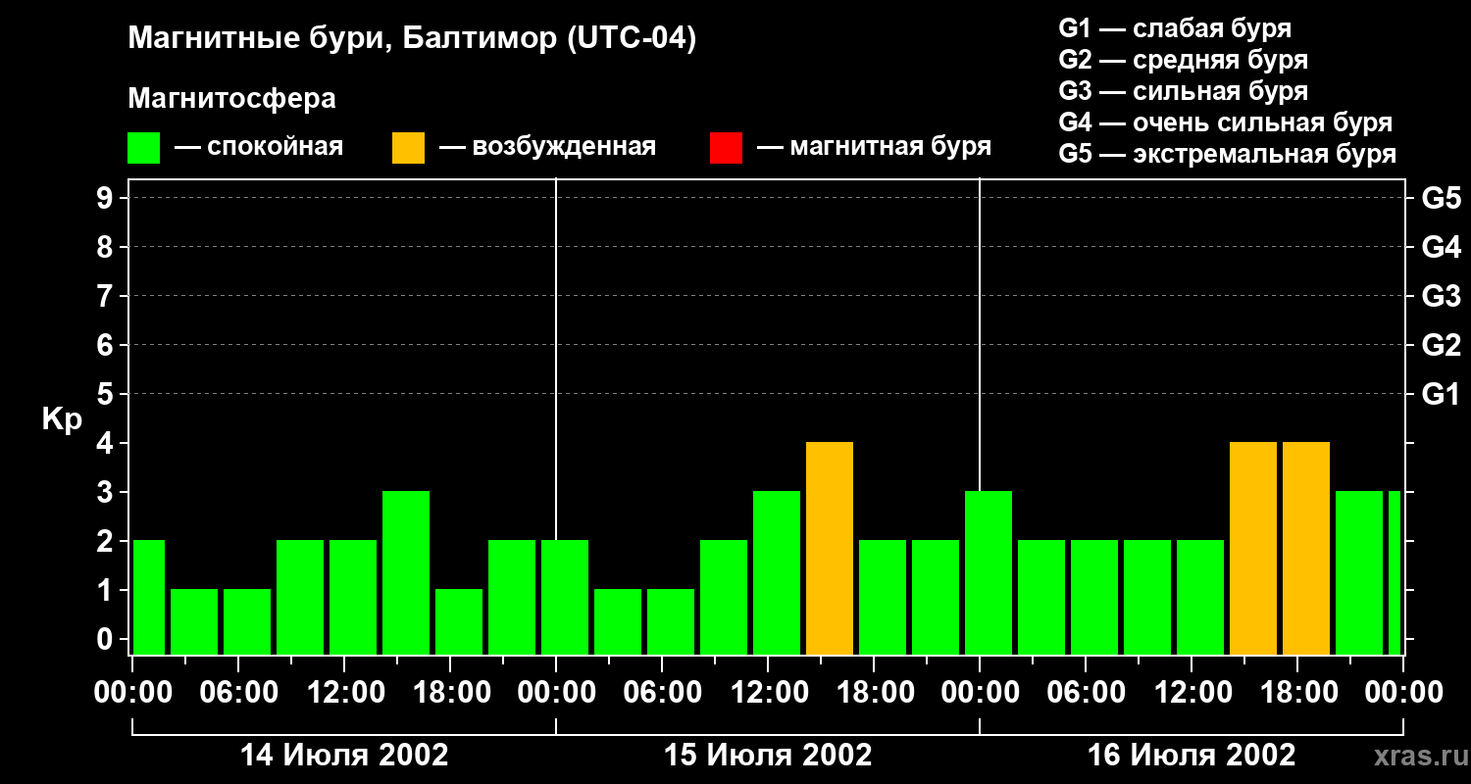Click the 21:00–00:00 green Kp 3 bar on 16 Июля
Viewport: 1471px width, 784px height.
point(1359,573)
